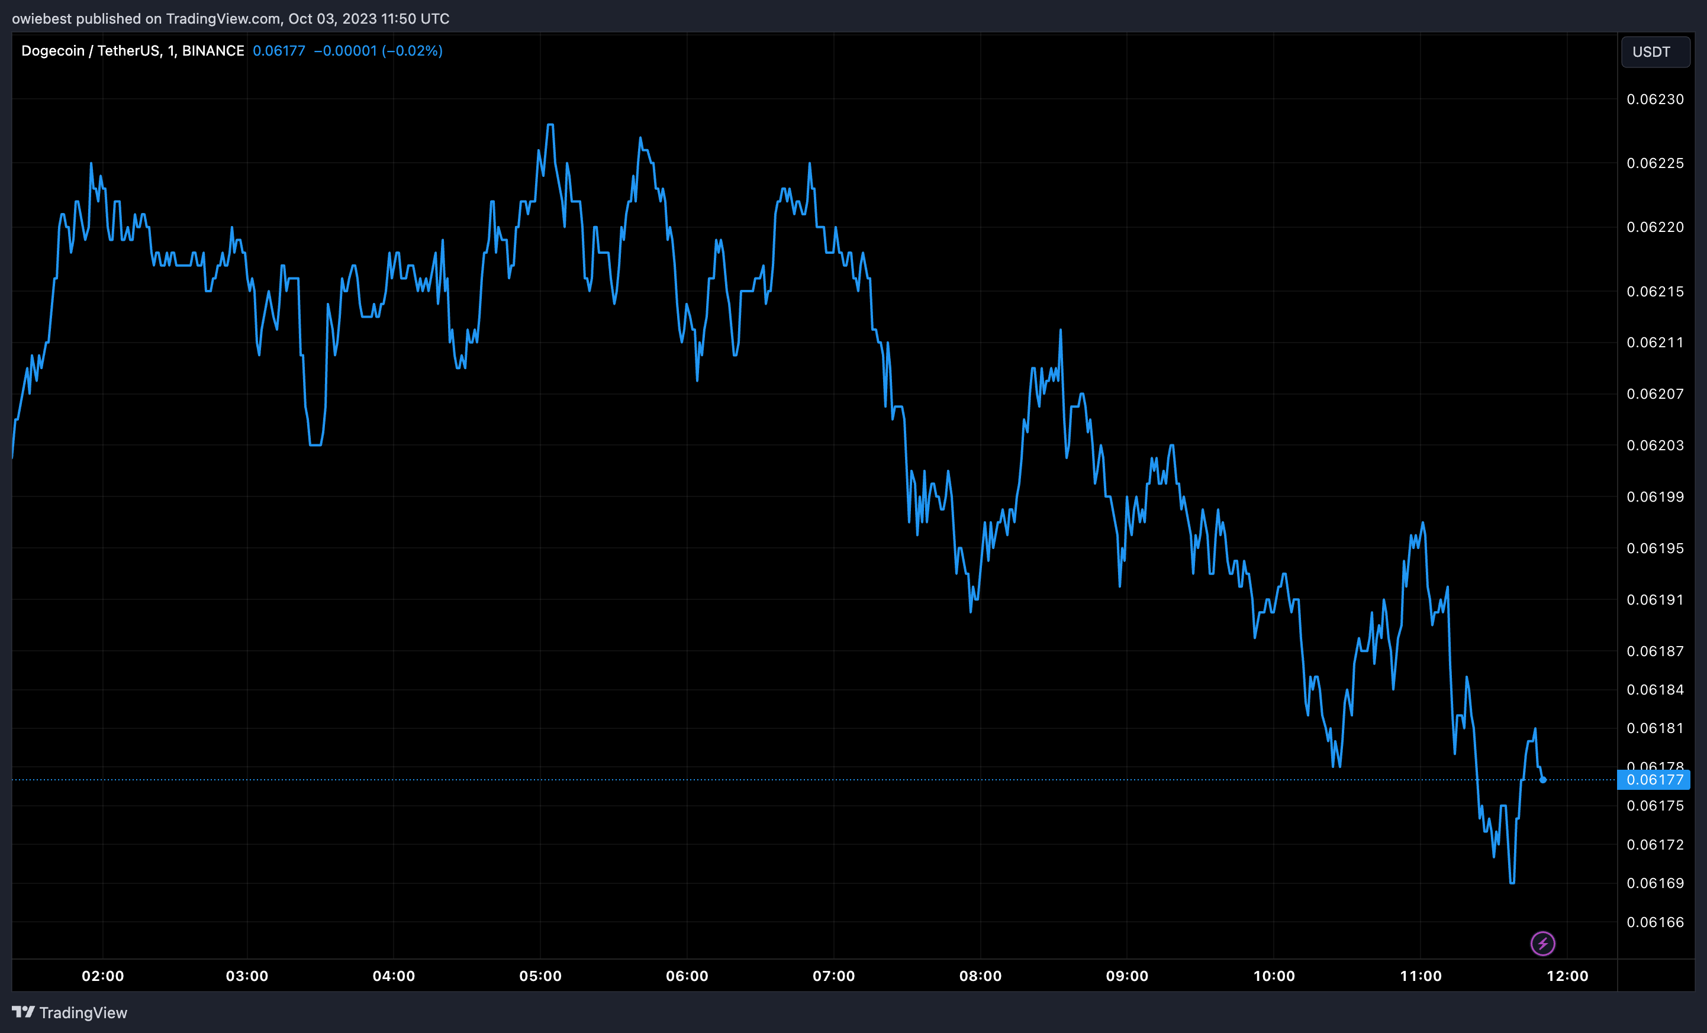Click the 0.06172 price axis label
Screen dimensions: 1707x1033
1655,845
